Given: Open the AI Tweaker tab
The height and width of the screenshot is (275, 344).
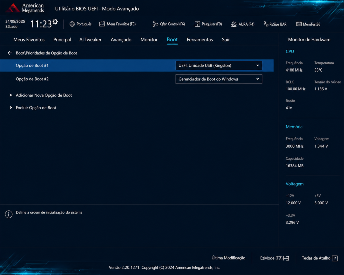Looking at the screenshot, I should tap(90, 40).
